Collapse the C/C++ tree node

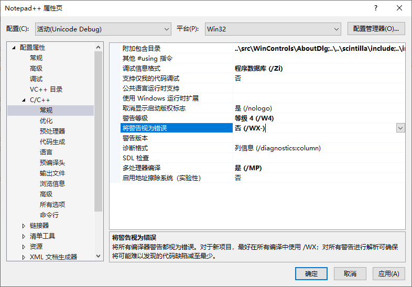pyautogui.click(x=24, y=100)
